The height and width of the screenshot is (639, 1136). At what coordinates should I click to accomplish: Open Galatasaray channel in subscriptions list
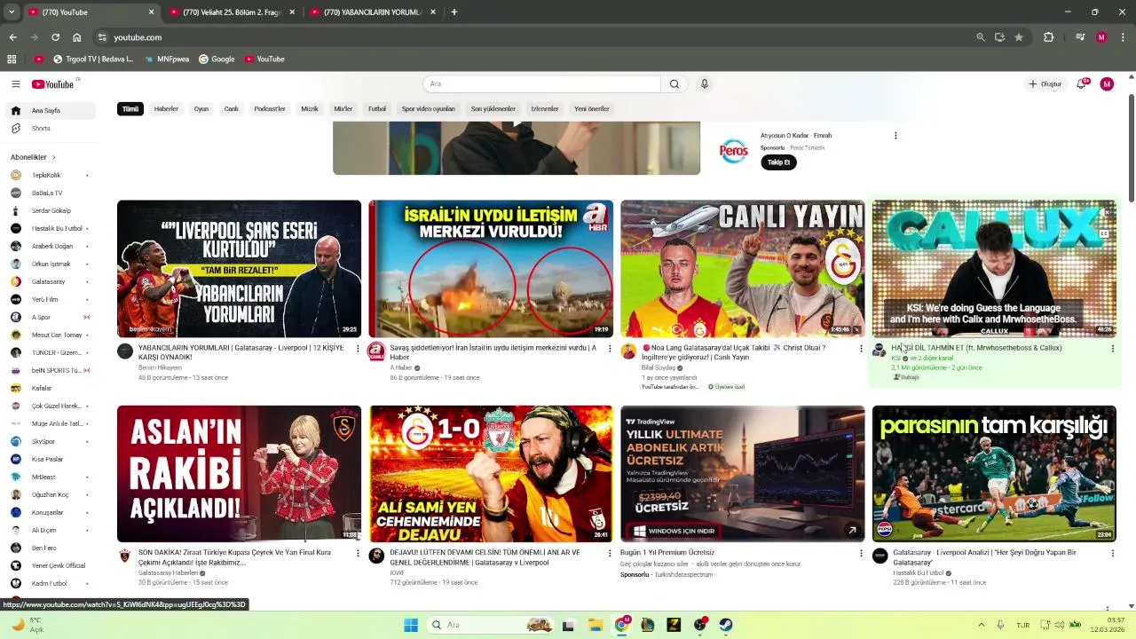50,281
